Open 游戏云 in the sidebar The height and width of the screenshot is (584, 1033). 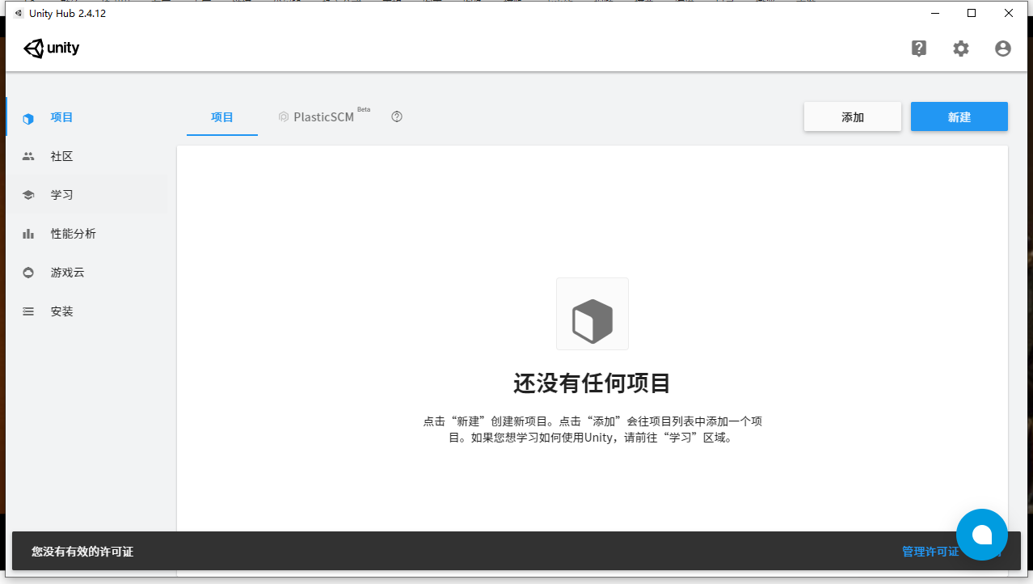[x=87, y=273]
